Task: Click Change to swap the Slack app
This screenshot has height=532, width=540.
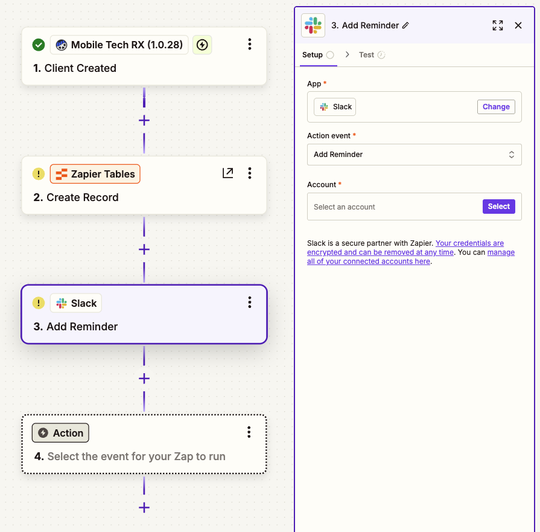Action: 495,106
